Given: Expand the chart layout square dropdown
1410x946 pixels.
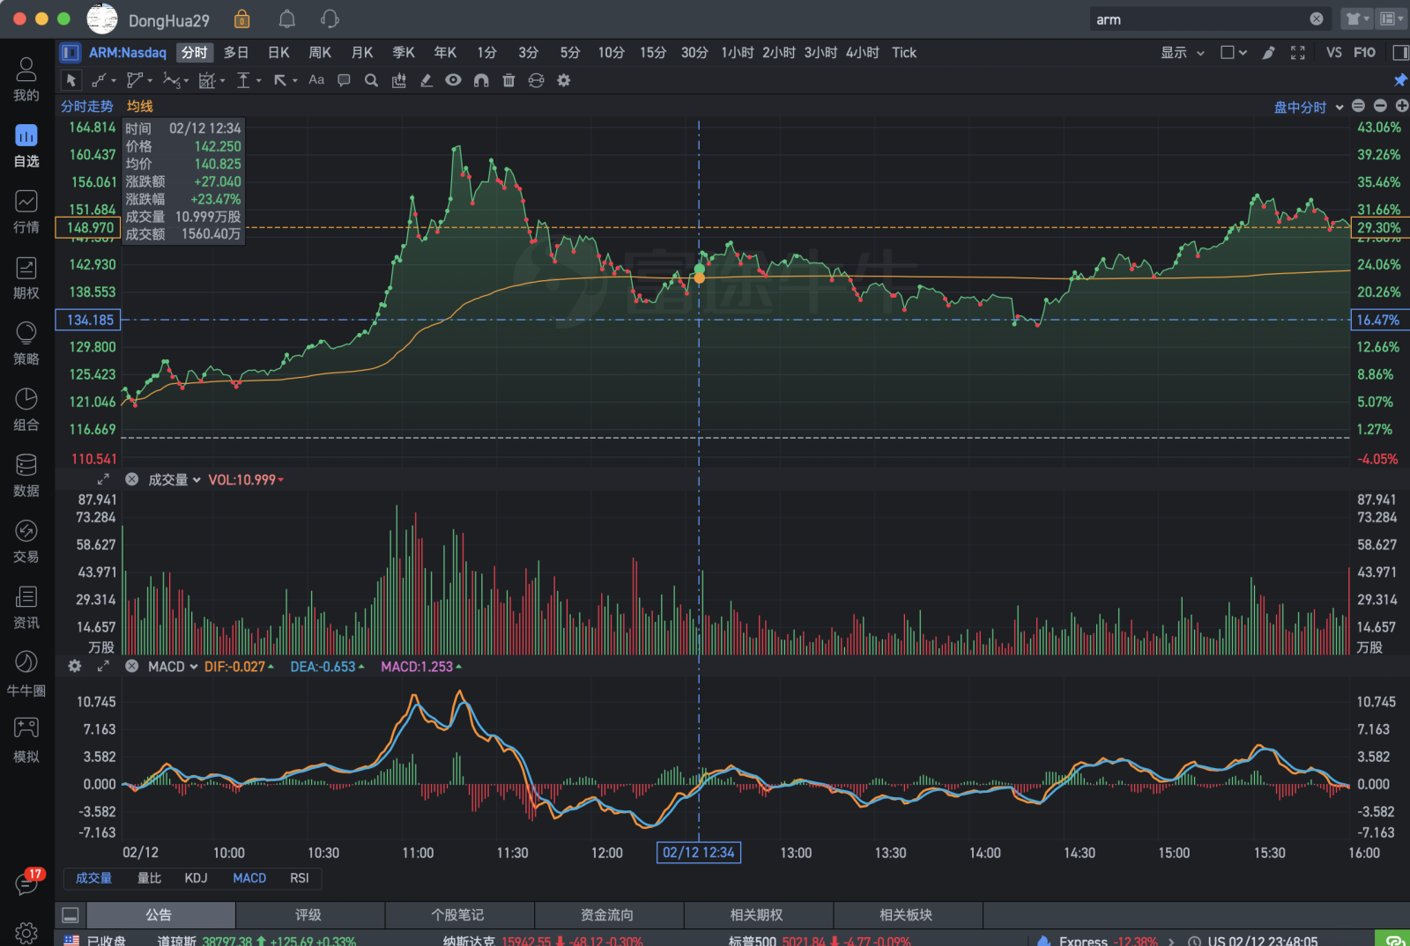Looking at the screenshot, I should 1233,53.
